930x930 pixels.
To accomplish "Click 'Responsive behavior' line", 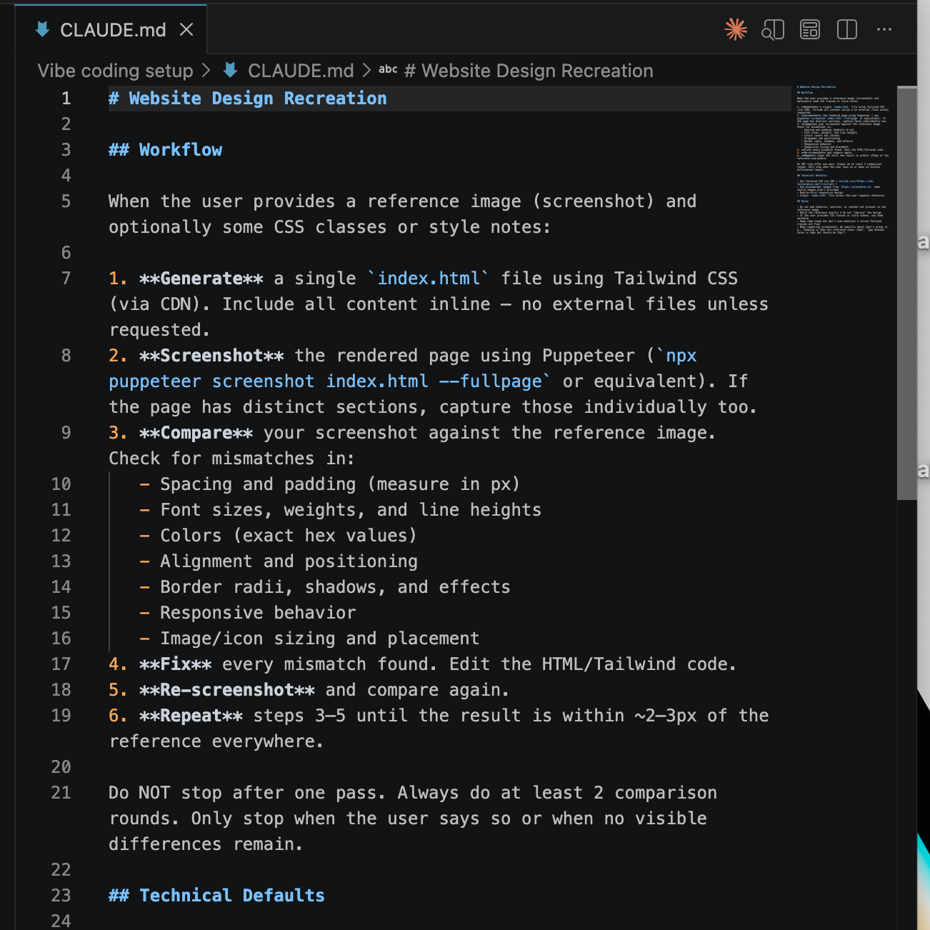I will pyautogui.click(x=258, y=613).
